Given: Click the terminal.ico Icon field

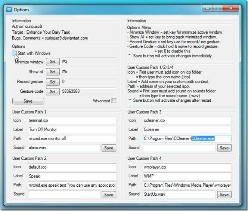Looking at the screenshot, I should click(72, 120).
